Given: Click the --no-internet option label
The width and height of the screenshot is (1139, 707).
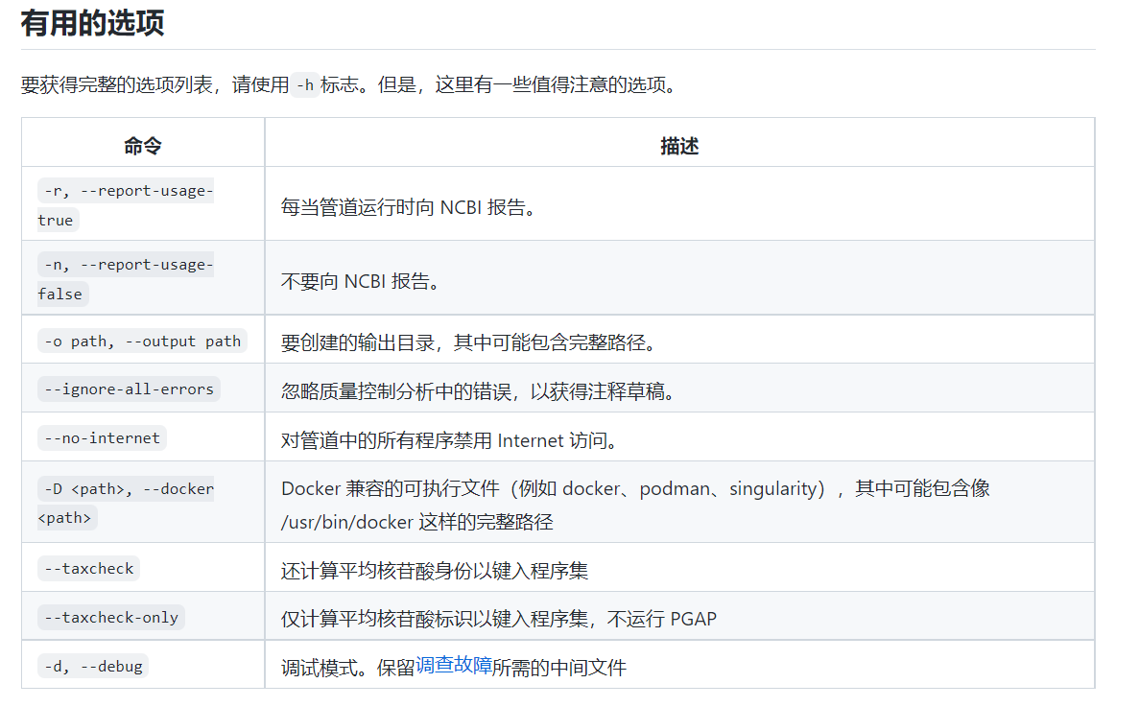Looking at the screenshot, I should pos(102,438).
